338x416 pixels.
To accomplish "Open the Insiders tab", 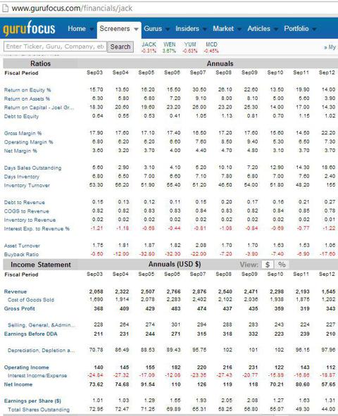I will click(x=187, y=29).
